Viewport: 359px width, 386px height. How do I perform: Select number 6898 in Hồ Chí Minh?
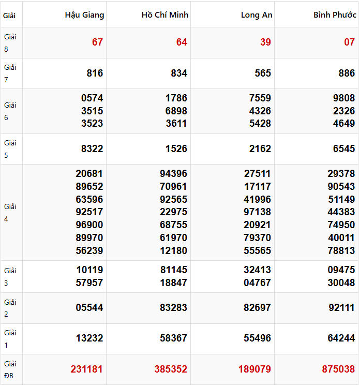(x=176, y=111)
